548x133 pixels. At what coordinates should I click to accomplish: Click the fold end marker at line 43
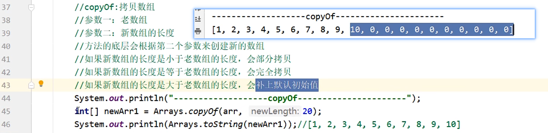31,85
